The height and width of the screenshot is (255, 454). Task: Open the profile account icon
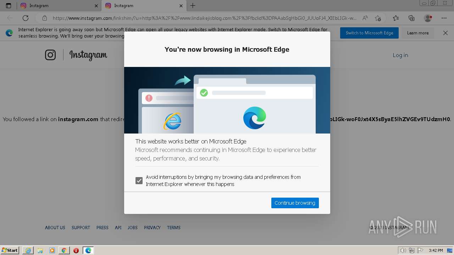click(428, 18)
